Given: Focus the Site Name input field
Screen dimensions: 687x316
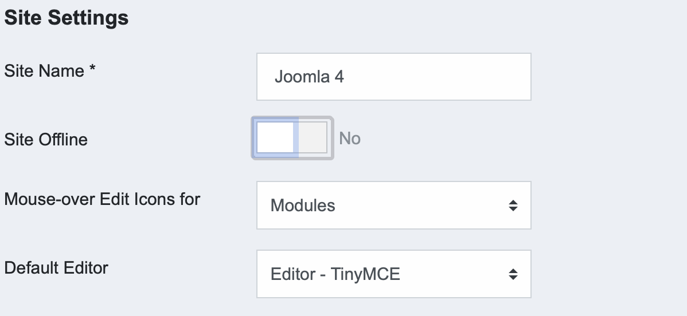Looking at the screenshot, I should coord(393,77).
